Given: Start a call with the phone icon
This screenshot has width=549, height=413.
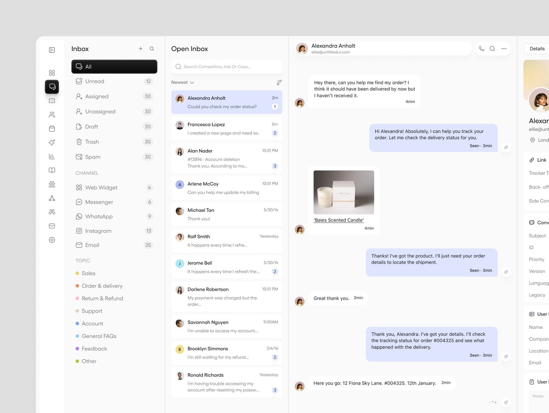Looking at the screenshot, I should [481, 48].
